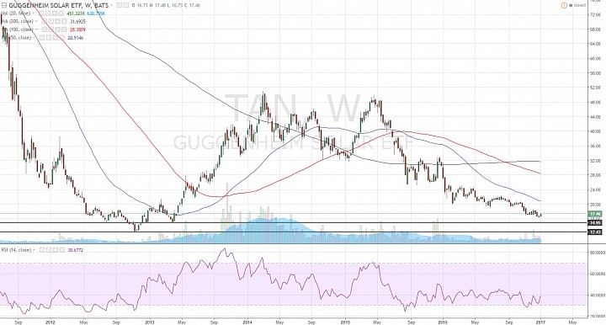This screenshot has width=606, height=325.
Task: Select the MA (200, close) legend label
Action: coord(17,21)
